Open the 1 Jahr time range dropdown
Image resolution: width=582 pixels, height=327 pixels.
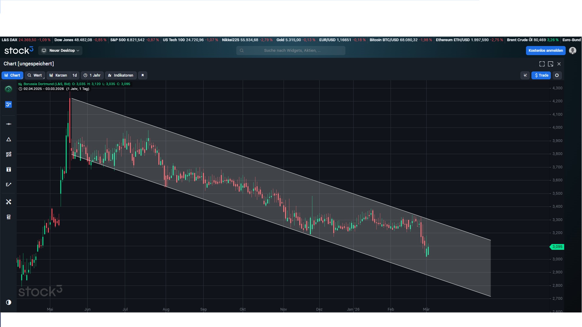pos(92,75)
